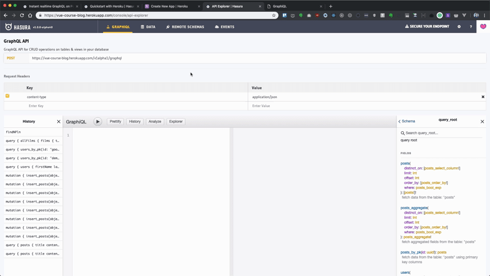Select users firstName history query

coord(33,167)
